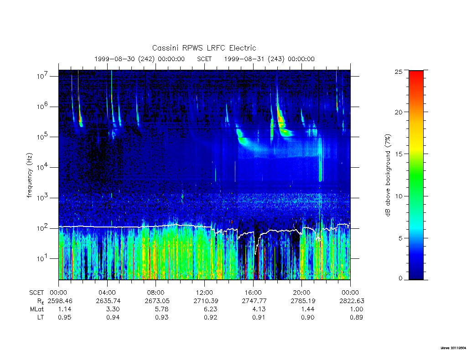Click the 'dB above background (7%)' colorbar label
The image size is (467, 350).
(388, 175)
